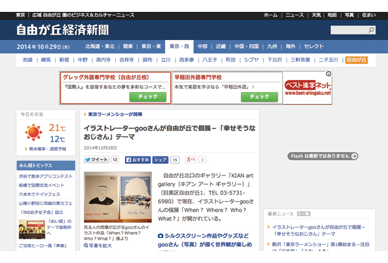Viewport: 388px width, 263px height.
Task: Open the 自由が丘経済新聞 site logo
Action: click(63, 30)
